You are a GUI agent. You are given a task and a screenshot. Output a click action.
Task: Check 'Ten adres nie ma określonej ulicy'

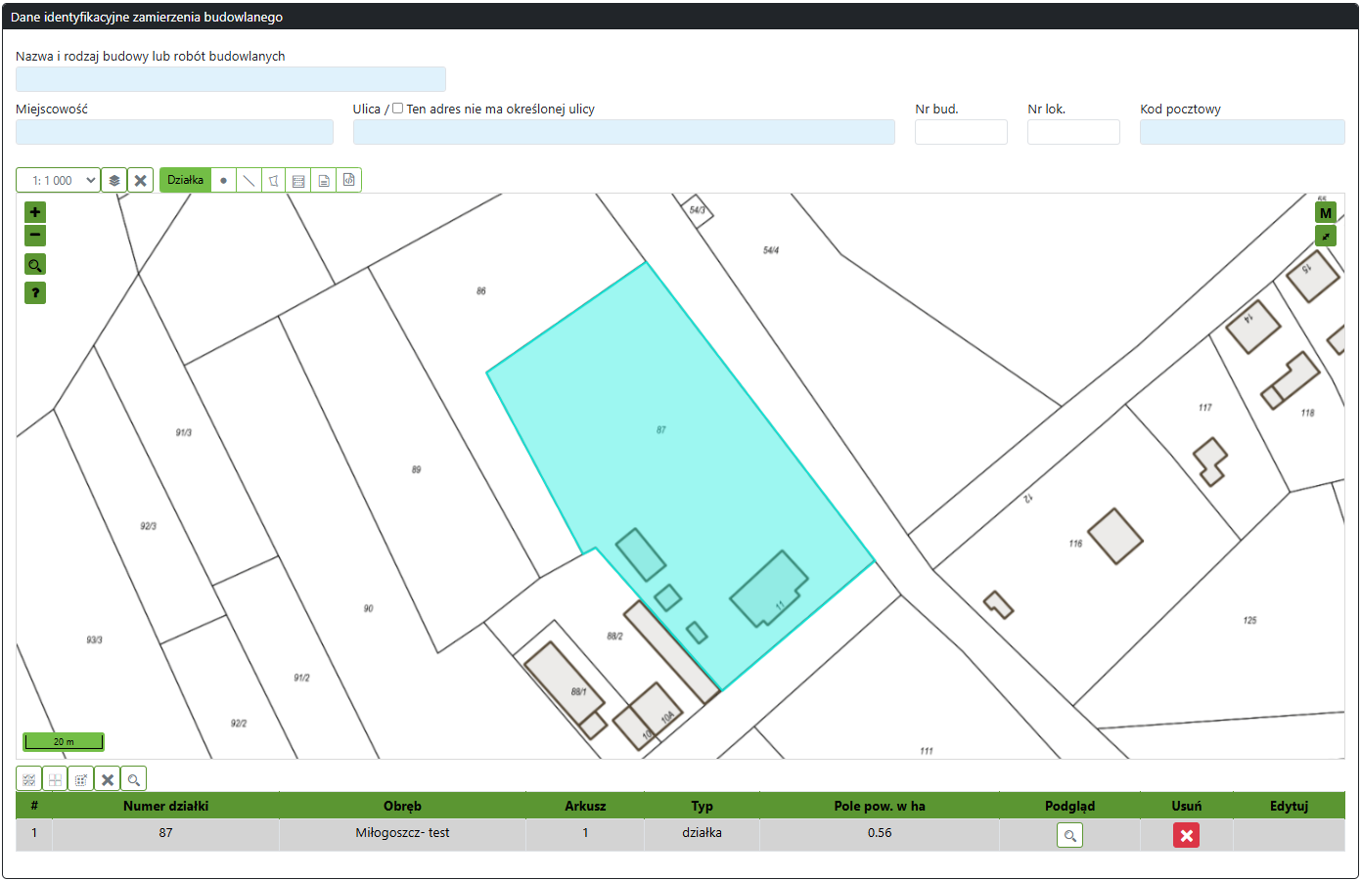point(398,109)
